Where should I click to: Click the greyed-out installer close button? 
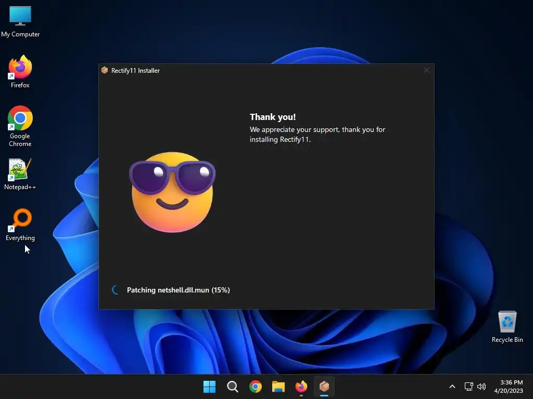coord(426,70)
